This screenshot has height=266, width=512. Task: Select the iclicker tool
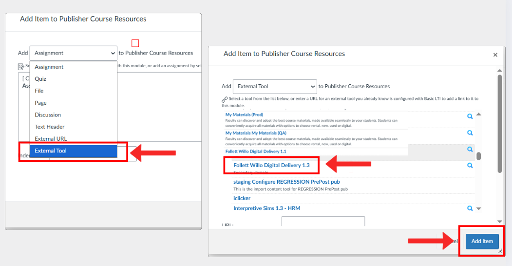point(242,198)
